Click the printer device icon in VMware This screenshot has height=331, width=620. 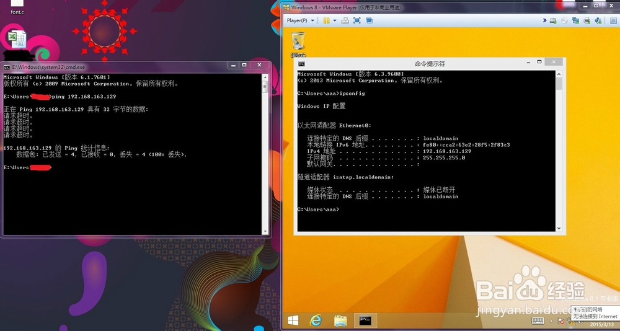coord(587,20)
